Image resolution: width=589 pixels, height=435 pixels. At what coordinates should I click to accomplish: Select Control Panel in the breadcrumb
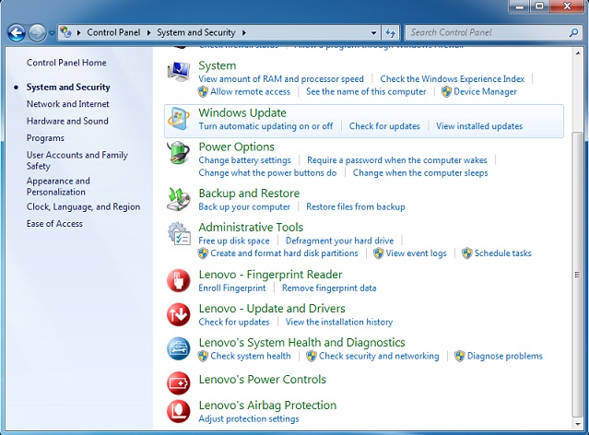pyautogui.click(x=113, y=32)
